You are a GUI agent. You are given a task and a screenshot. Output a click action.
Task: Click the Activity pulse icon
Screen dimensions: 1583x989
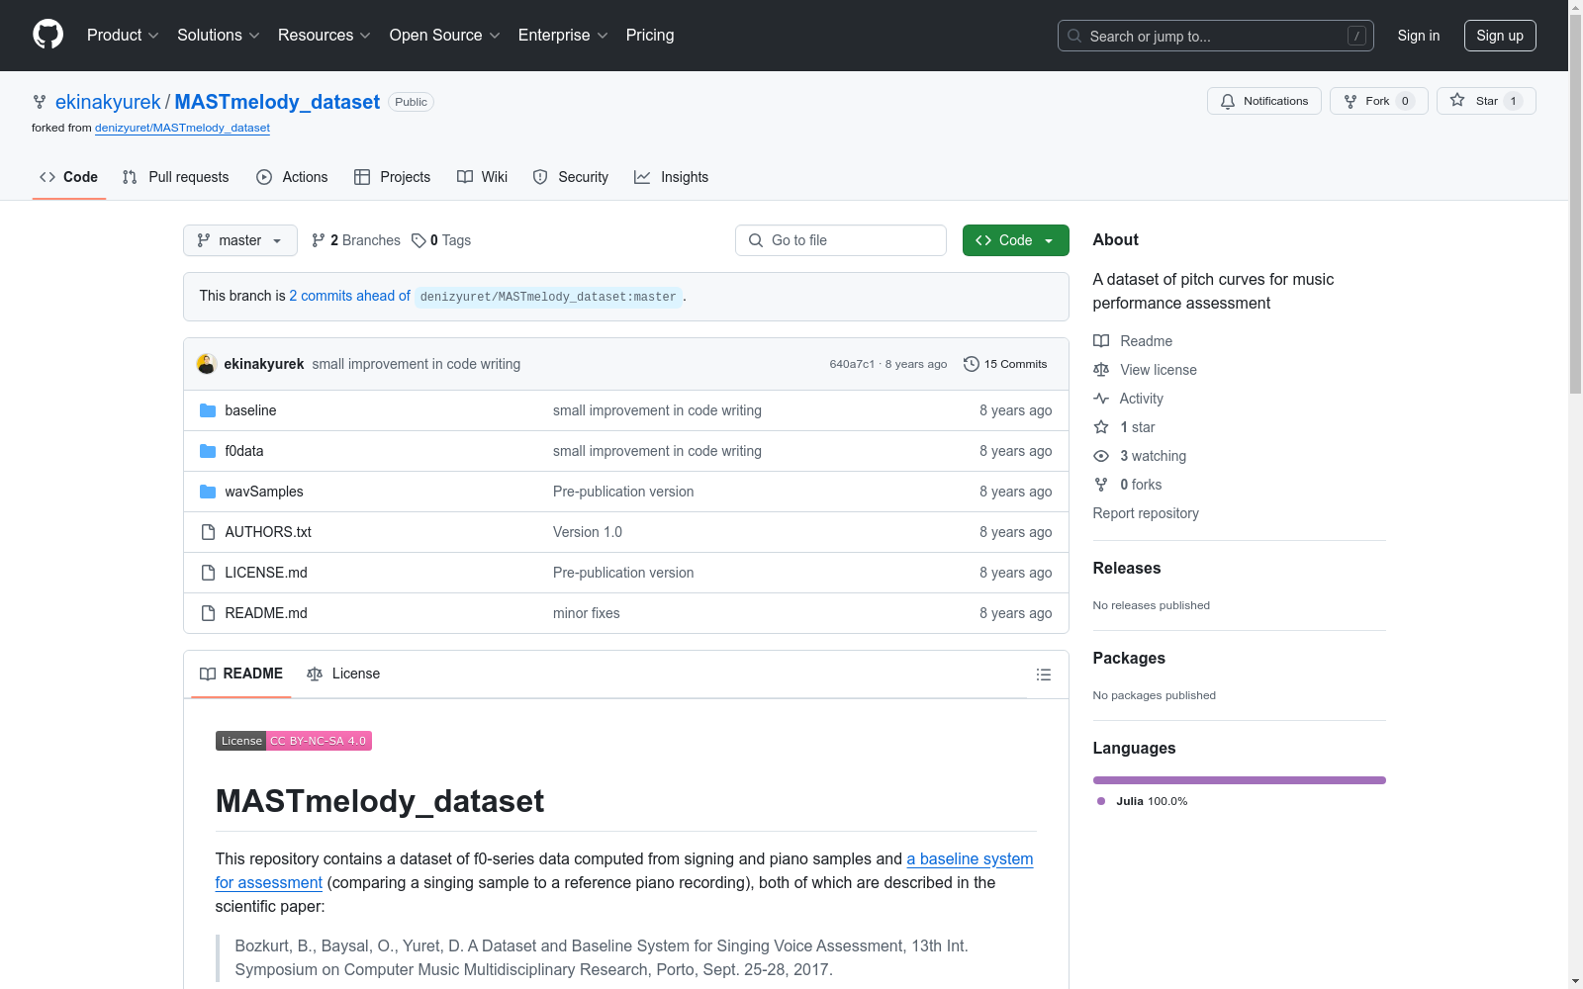coord(1101,399)
